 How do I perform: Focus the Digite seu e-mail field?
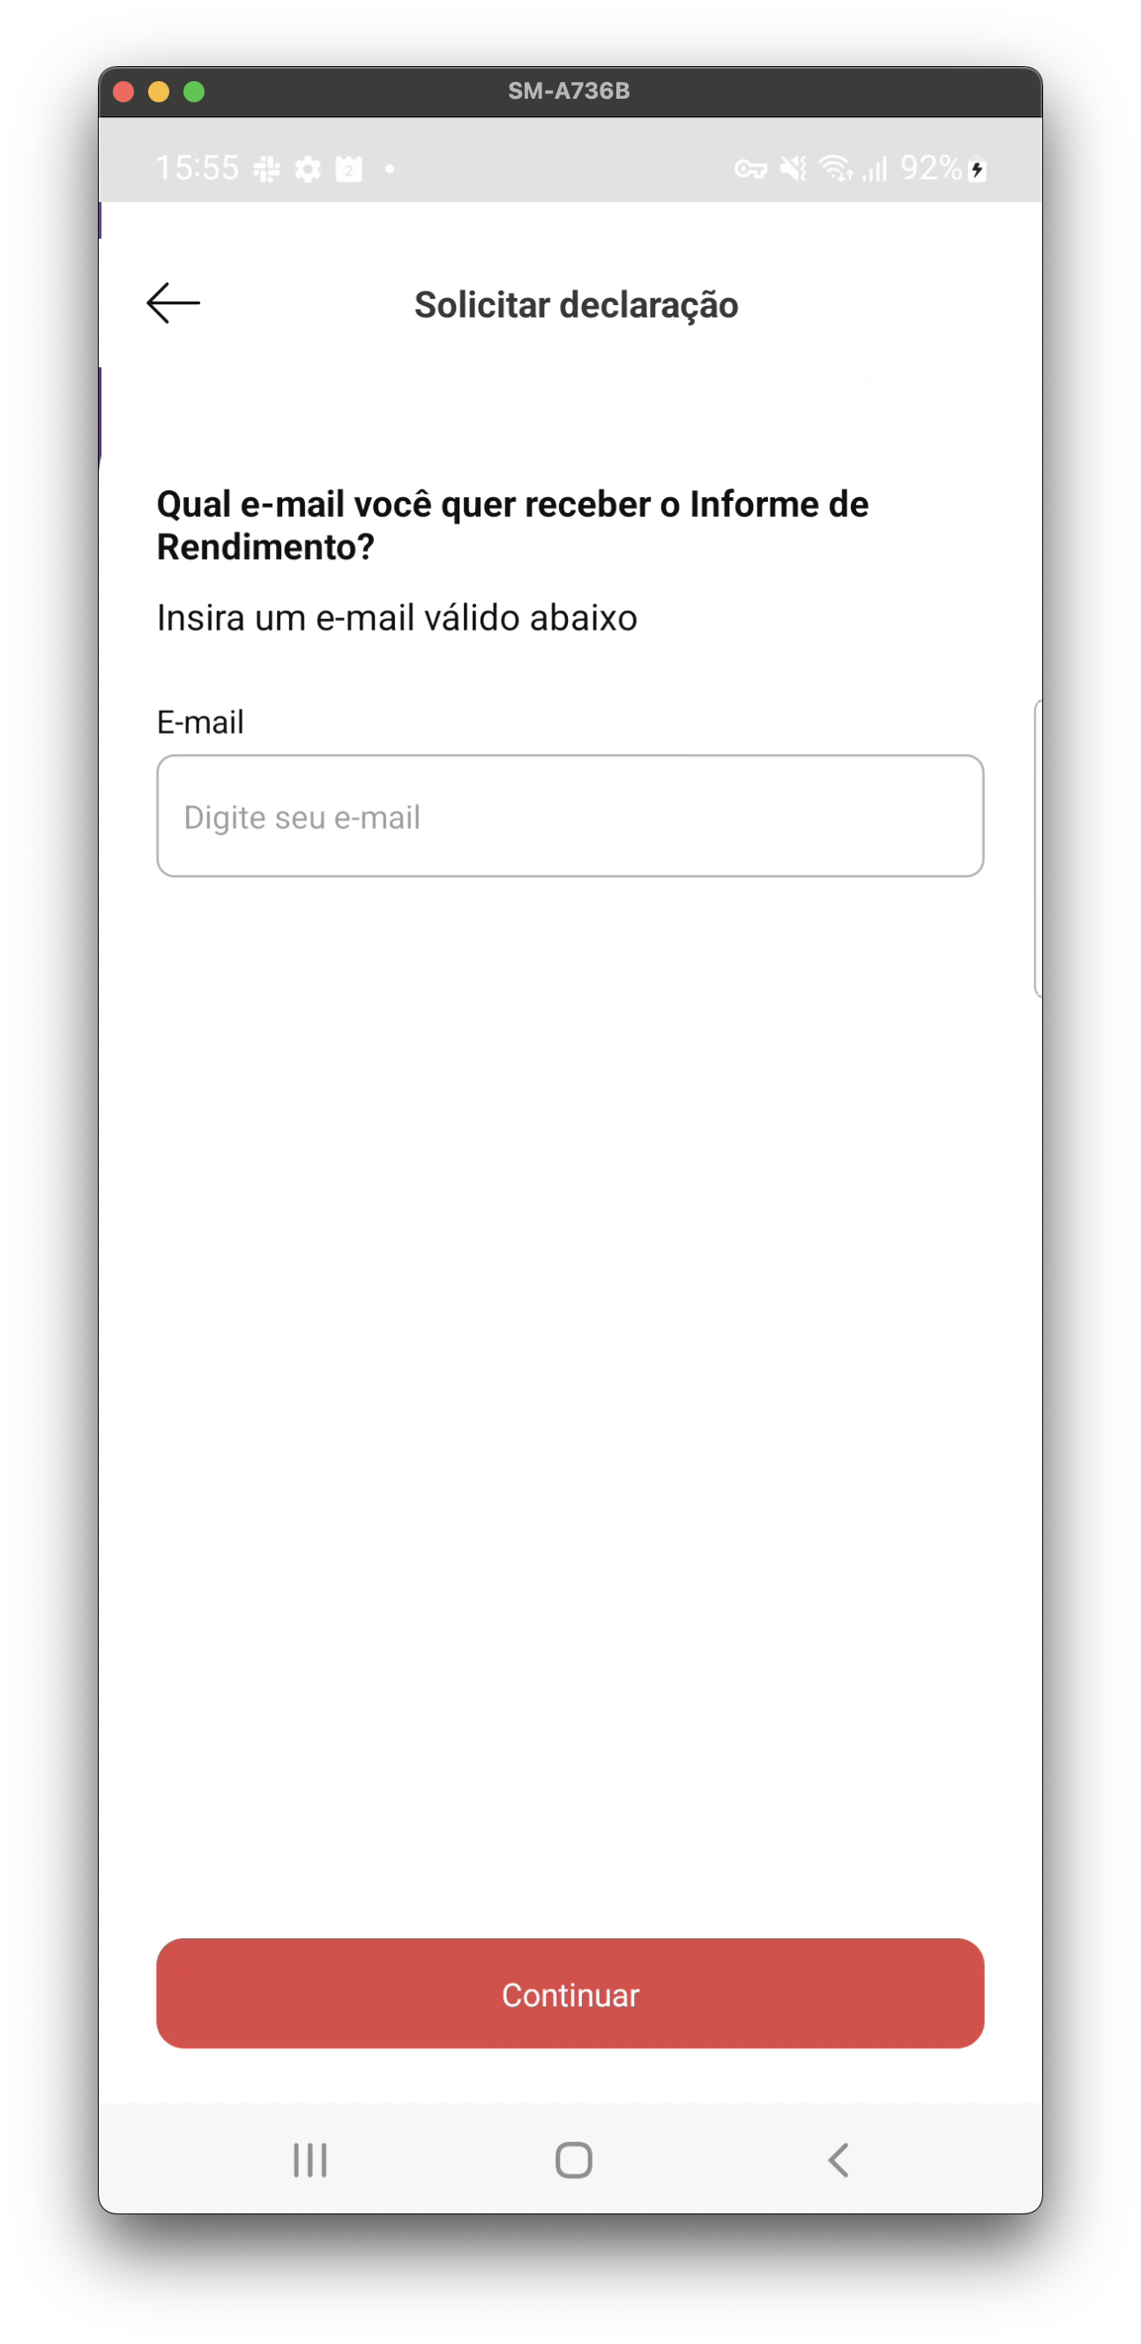coord(570,816)
